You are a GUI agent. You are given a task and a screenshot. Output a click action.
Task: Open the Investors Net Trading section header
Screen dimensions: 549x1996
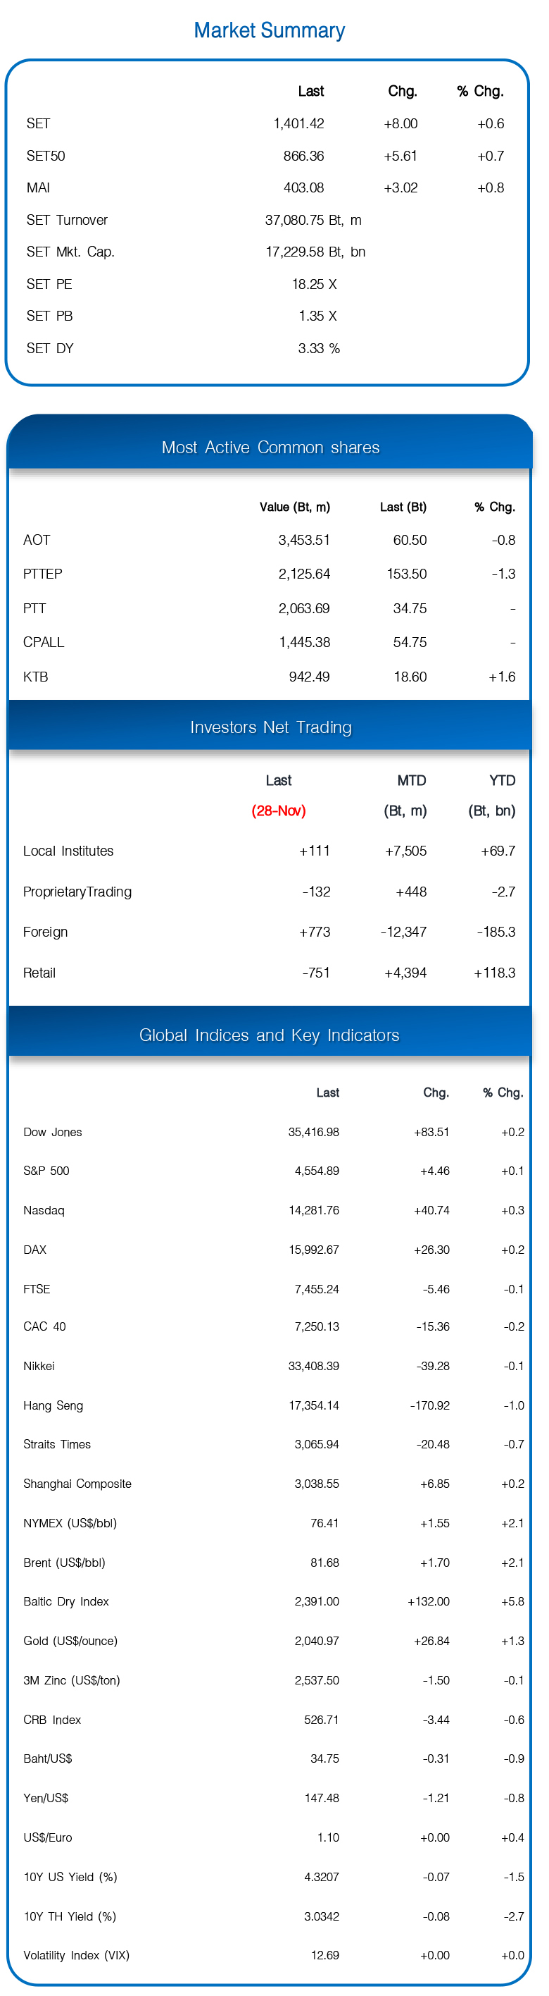tap(270, 727)
